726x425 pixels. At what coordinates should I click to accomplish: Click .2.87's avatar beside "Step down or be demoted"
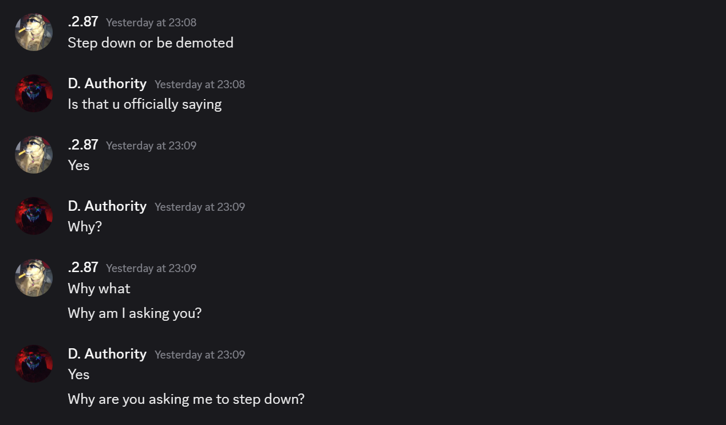(34, 32)
